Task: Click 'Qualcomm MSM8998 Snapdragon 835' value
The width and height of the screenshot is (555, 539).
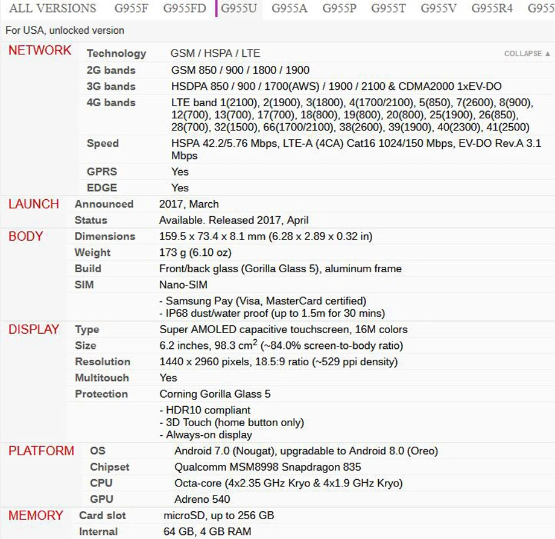Action: 268,467
